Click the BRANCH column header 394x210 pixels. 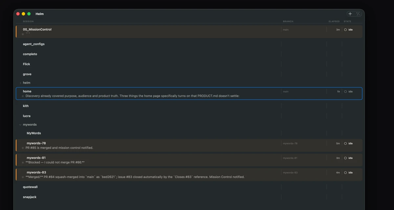pyautogui.click(x=288, y=21)
